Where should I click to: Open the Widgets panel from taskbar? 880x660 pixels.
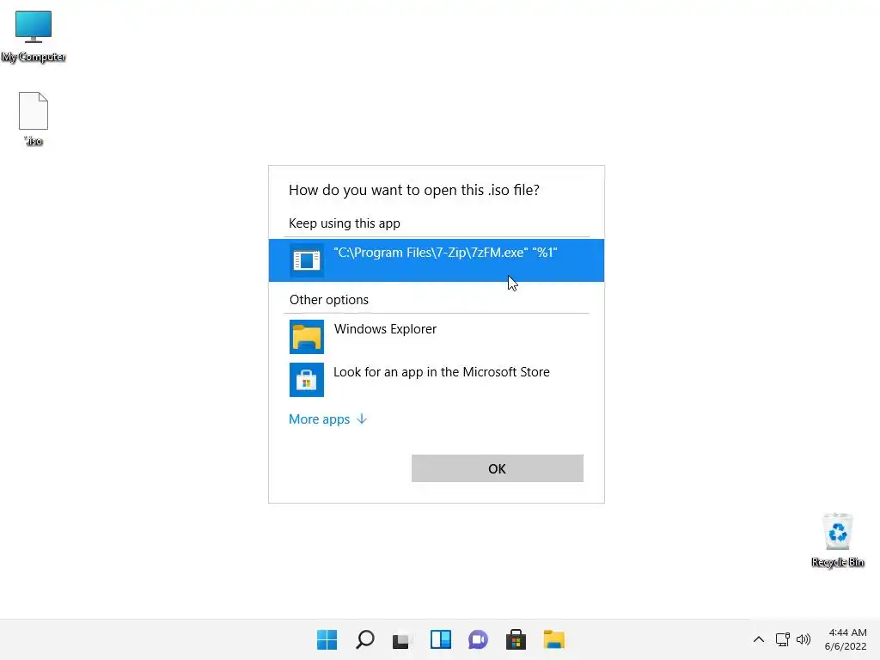[x=441, y=639]
